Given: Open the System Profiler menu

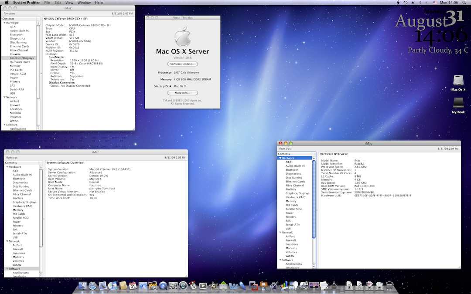Looking at the screenshot, I should click(26, 3).
